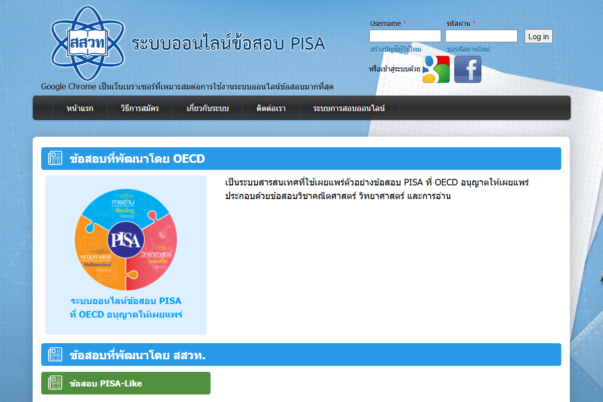Open the วิธีการสมัคร menu item

(x=140, y=108)
